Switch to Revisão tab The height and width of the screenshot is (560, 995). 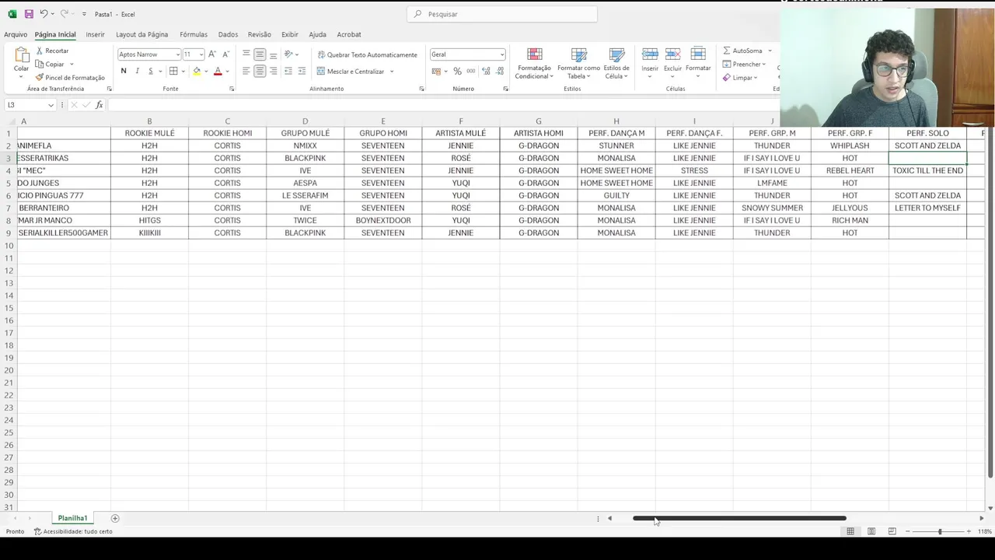(260, 34)
